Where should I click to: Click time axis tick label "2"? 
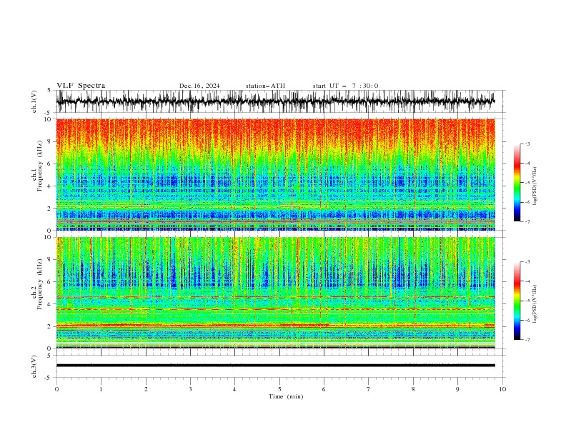(146, 389)
